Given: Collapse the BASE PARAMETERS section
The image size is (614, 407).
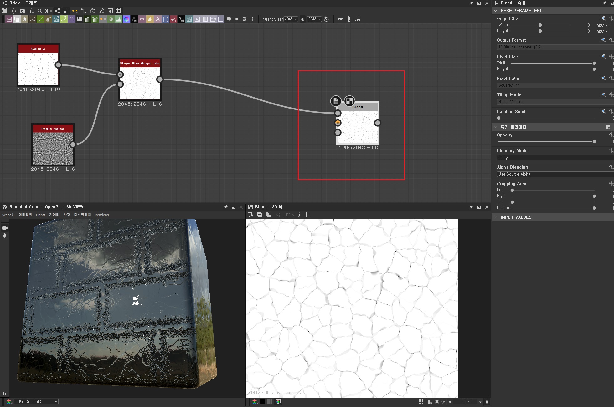Looking at the screenshot, I should [496, 11].
